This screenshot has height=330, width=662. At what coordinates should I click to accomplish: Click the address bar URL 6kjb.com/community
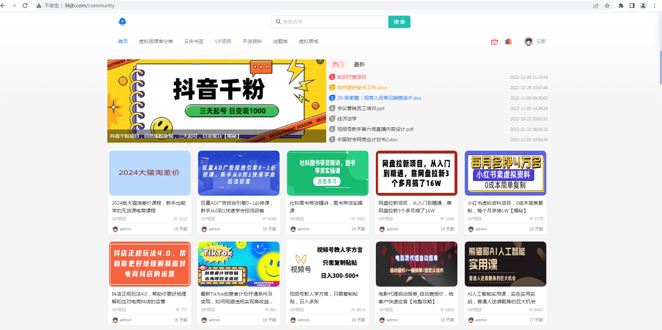click(90, 6)
